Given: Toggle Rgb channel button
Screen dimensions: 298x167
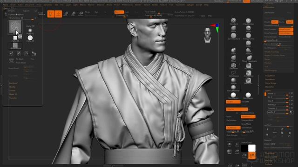Looking at the screenshot, I should [x=96, y=12].
